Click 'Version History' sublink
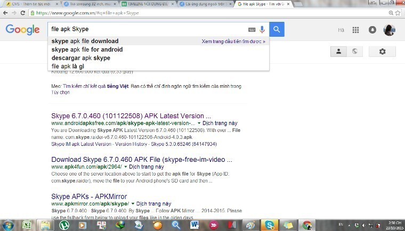The height and width of the screenshot is (231, 405). click(x=131, y=144)
